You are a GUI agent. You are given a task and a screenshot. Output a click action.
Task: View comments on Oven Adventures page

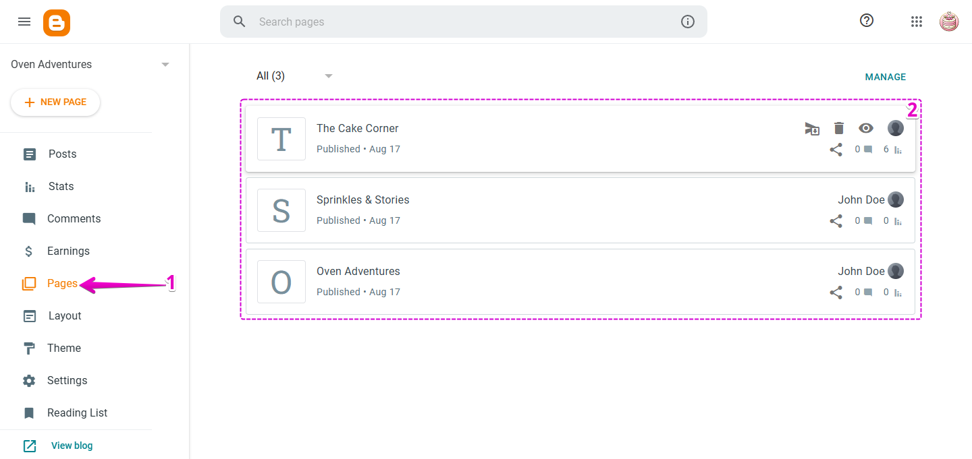coord(868,292)
